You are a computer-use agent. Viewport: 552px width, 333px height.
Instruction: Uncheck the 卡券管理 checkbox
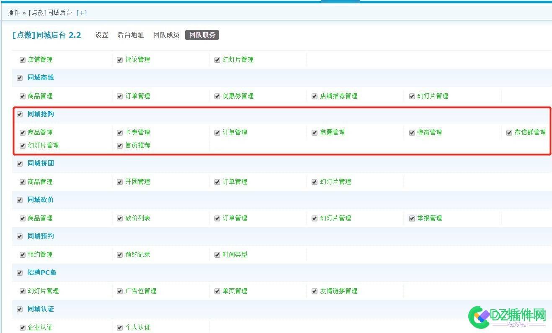[x=120, y=133]
